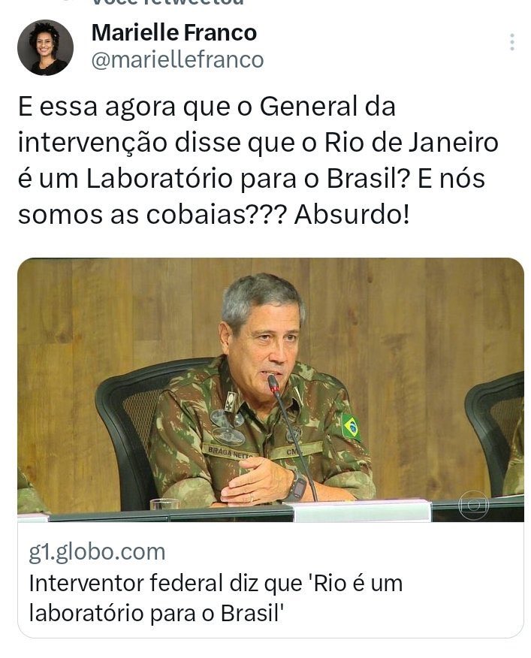Open the tweet author's profile avatar

tap(45, 47)
